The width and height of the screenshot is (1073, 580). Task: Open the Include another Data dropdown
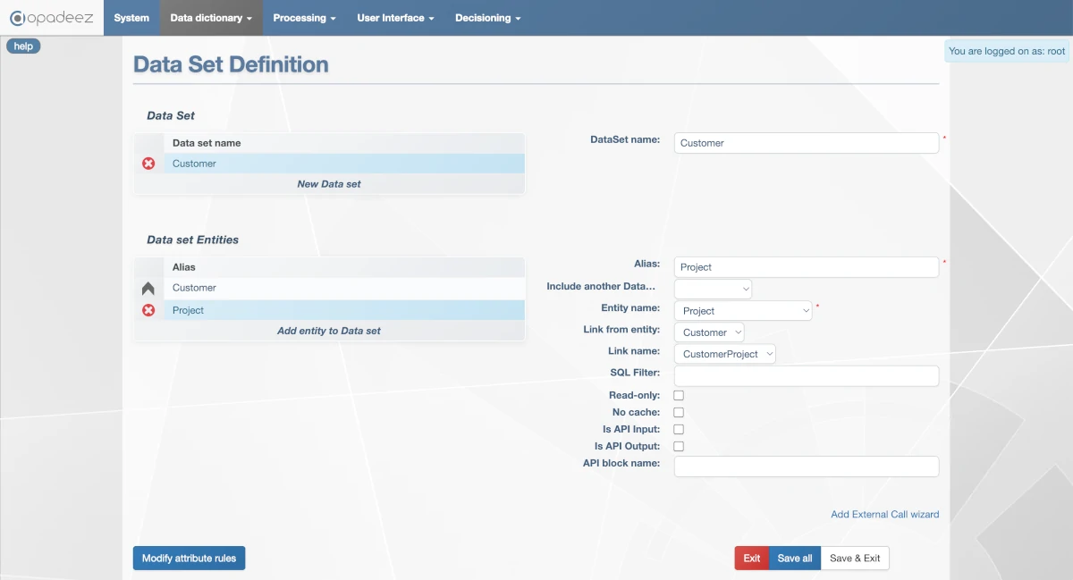pyautogui.click(x=712, y=288)
